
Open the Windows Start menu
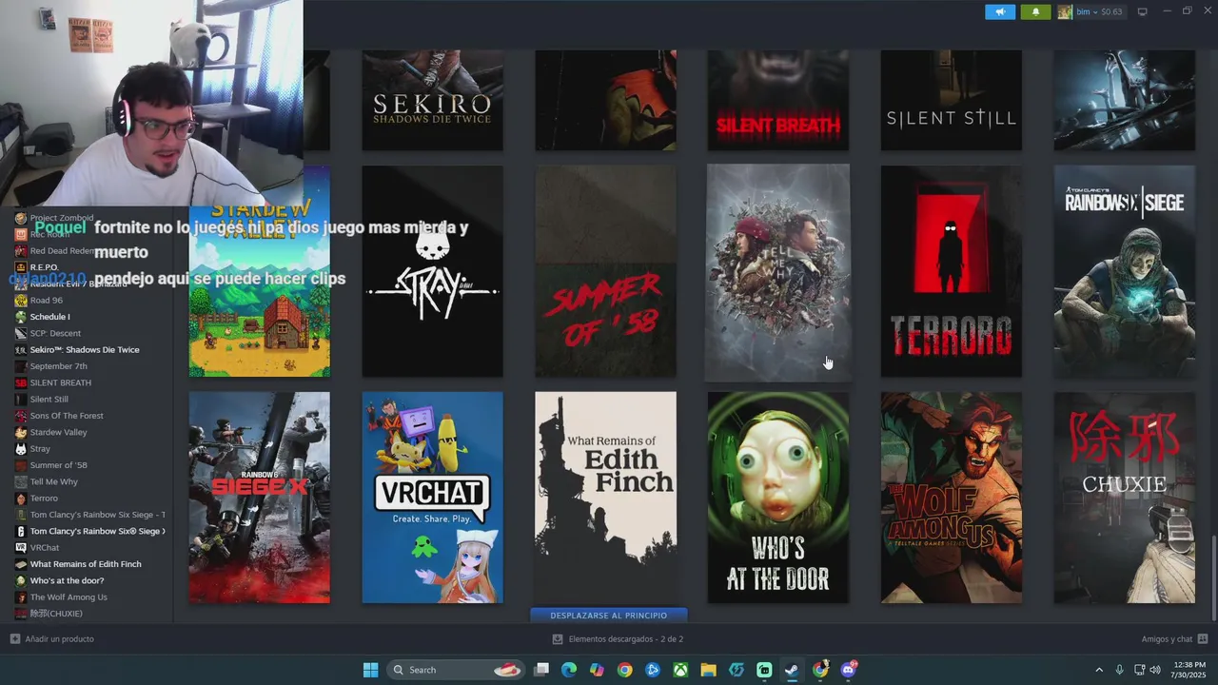tap(370, 670)
